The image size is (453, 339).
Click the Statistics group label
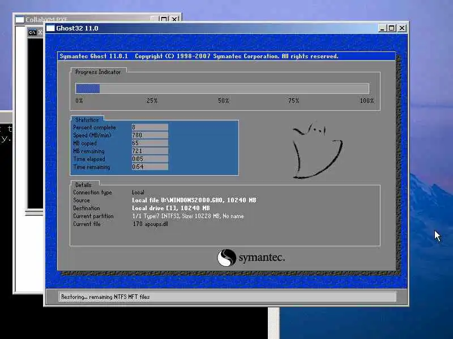pos(87,120)
